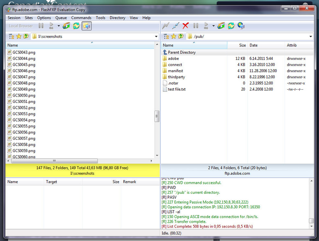Click the globe switch-browser icon in remote toolbar
319x241 pixels.
[x=241, y=26]
